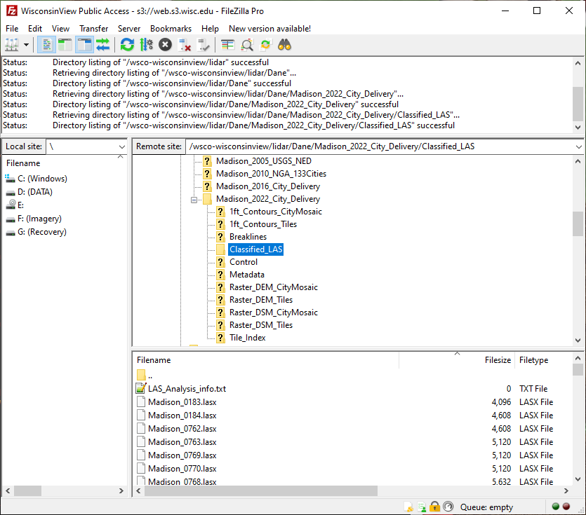Click the disconnect from server icon
Screen dimensions: 586x515
185,45
